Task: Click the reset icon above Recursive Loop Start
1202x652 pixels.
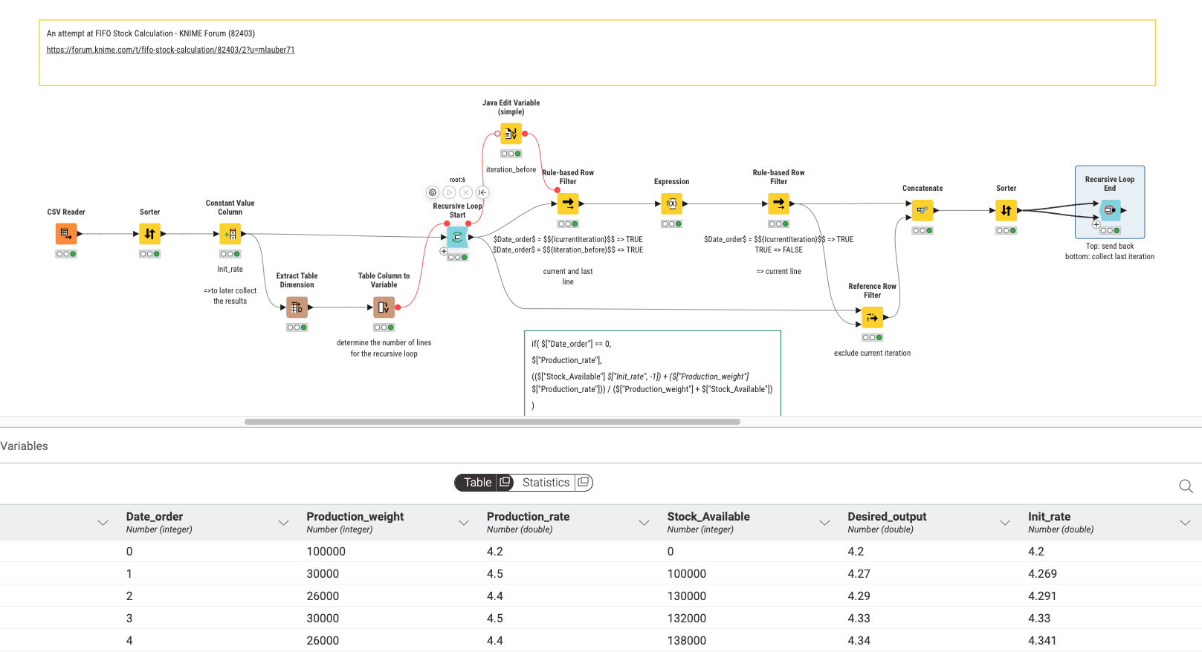Action: coord(482,192)
